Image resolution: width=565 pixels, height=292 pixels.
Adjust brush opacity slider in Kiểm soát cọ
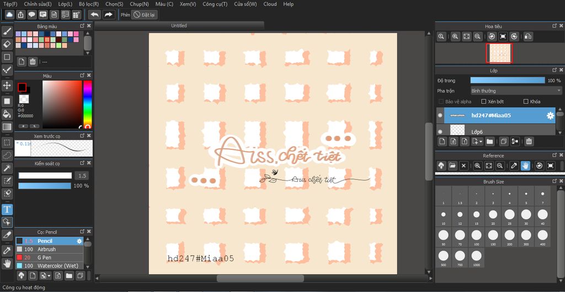[45, 186]
